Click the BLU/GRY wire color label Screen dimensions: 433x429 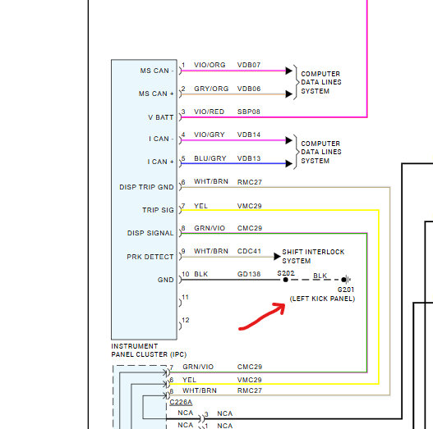coord(210,158)
